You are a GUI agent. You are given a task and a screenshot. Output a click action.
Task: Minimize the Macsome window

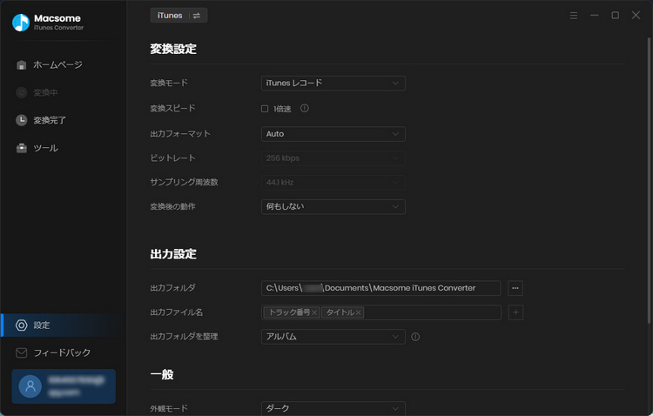tap(595, 16)
